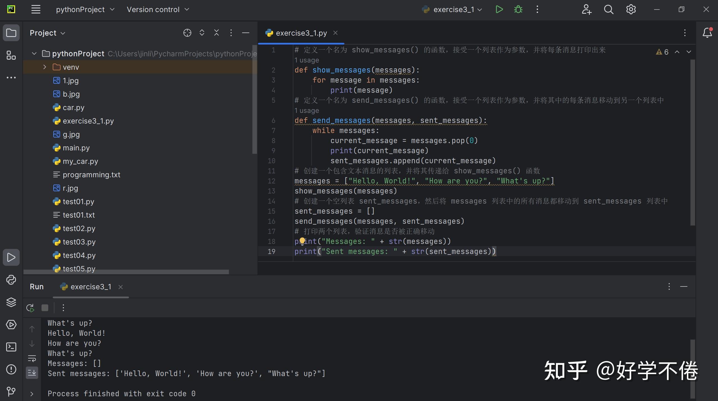The image size is (718, 401).
Task: Open the Terminal tool window
Action: click(x=11, y=347)
